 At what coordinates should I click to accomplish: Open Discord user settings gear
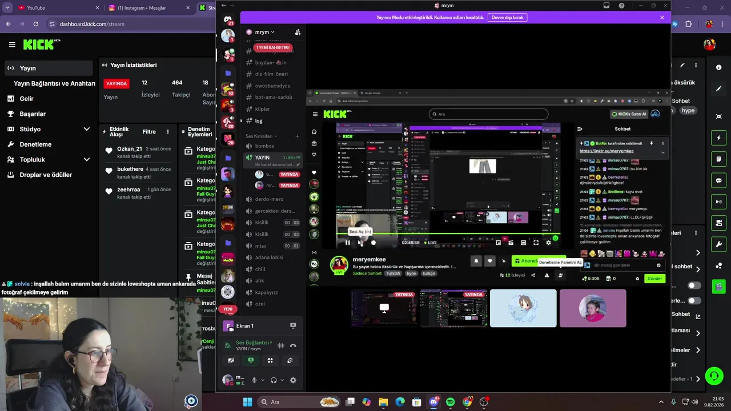(x=293, y=380)
